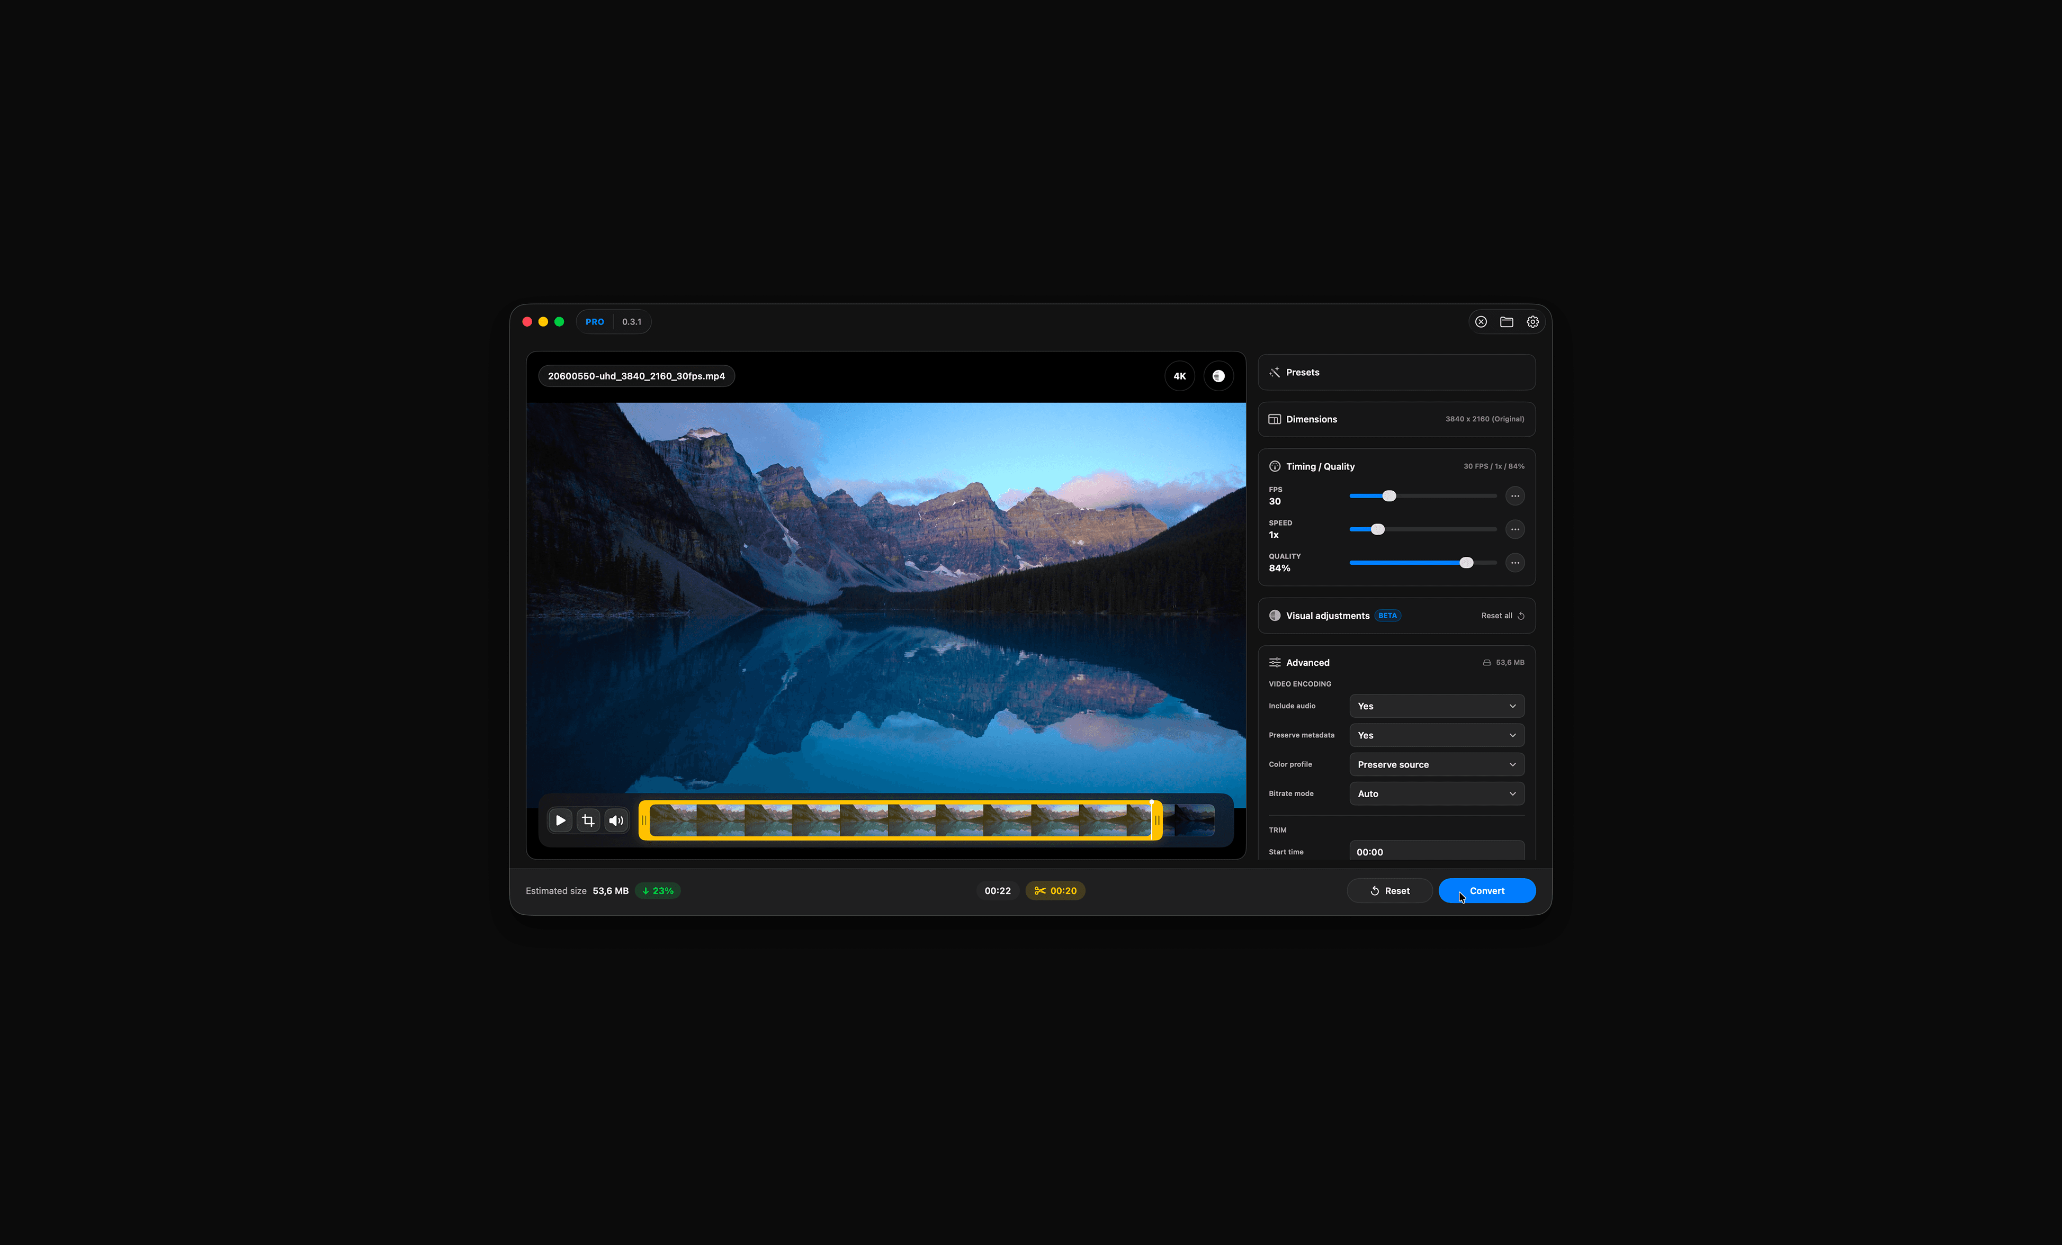Click the Convert button
This screenshot has height=1245, width=2062.
pyautogui.click(x=1486, y=891)
